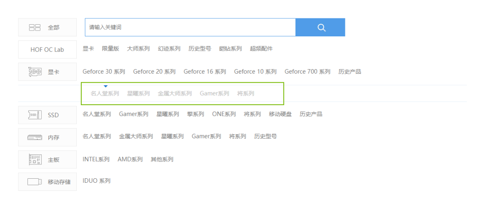Open the 移动存储 category label

click(x=59, y=182)
